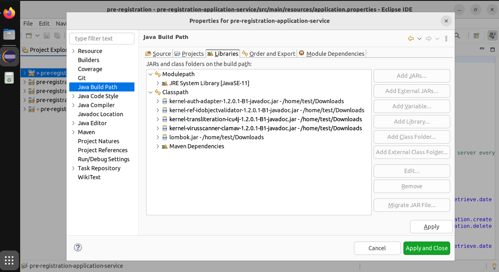Open the New wizard dropdown arrow
This screenshot has height=272, width=499.
(37, 36)
